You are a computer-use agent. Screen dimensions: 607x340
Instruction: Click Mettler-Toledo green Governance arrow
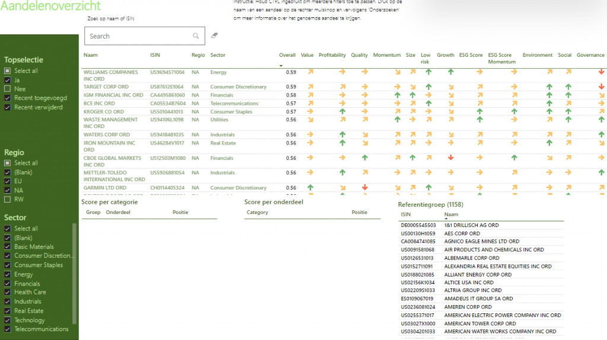pos(601,172)
